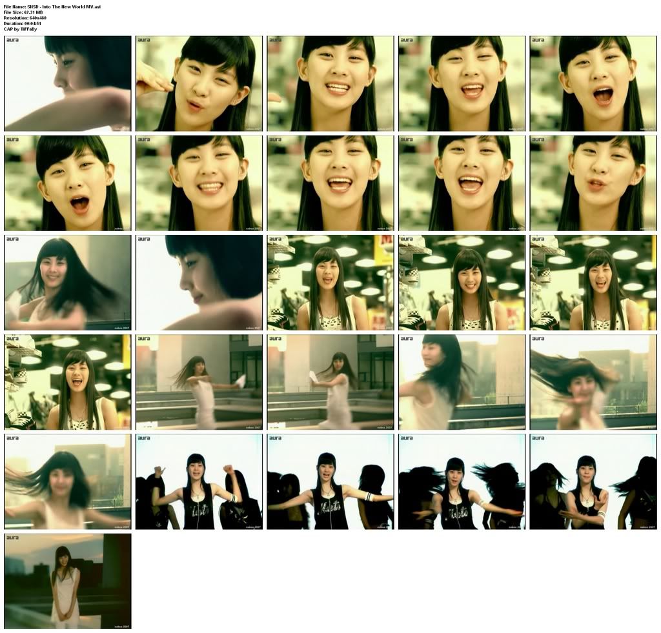Open the second thumbnail in the third row
The height and width of the screenshot is (633, 661).
pos(199,283)
